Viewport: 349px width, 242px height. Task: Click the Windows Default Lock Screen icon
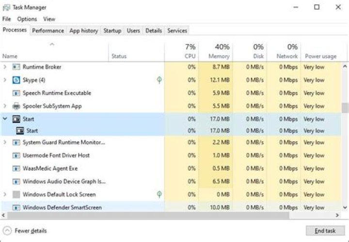click(x=16, y=195)
